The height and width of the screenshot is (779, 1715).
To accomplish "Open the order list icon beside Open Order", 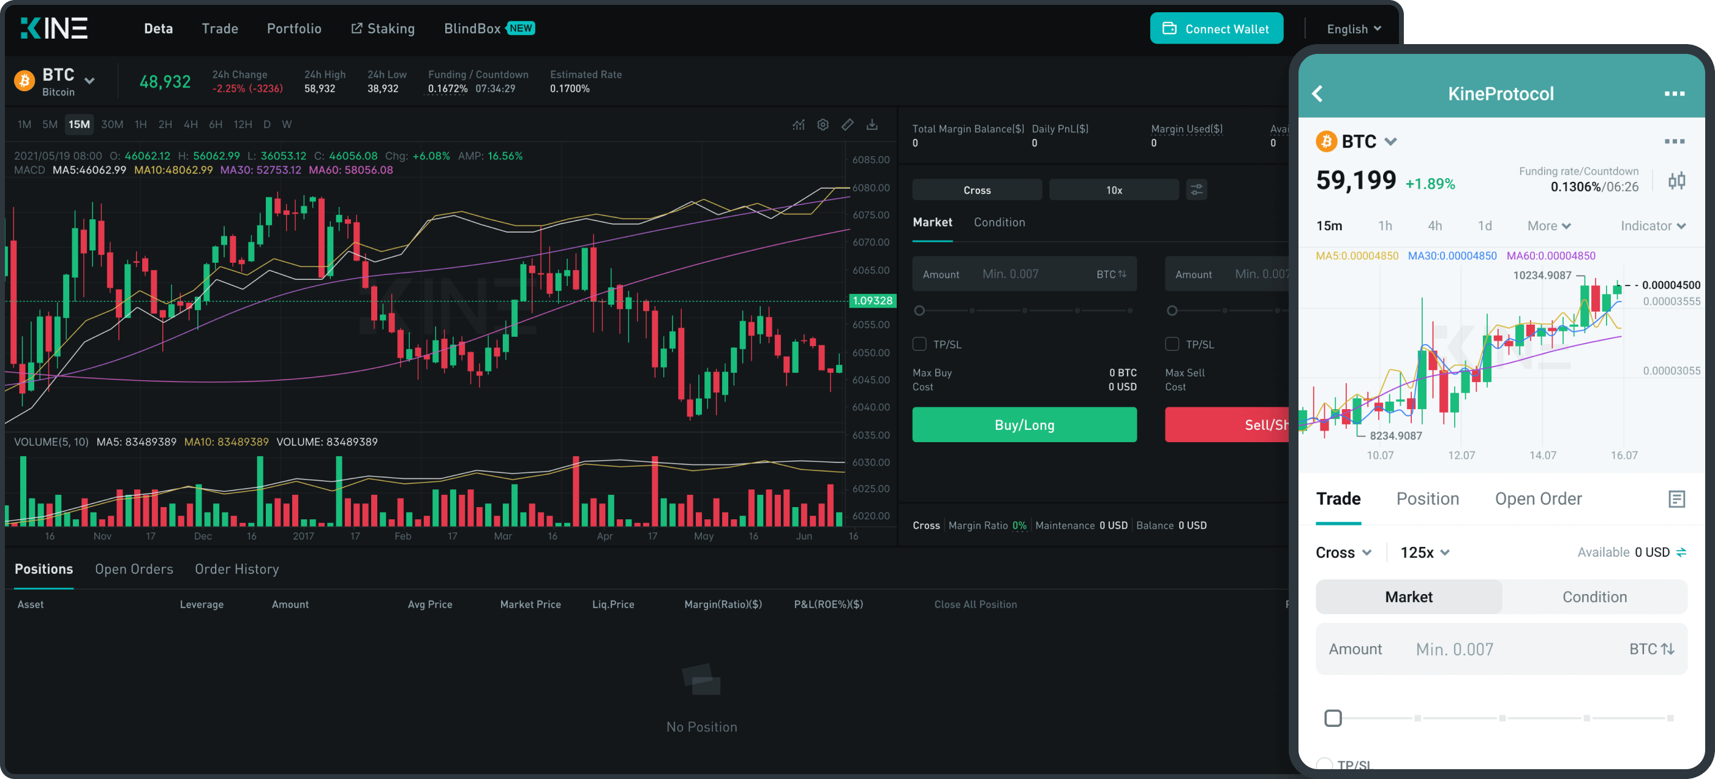I will (x=1676, y=499).
